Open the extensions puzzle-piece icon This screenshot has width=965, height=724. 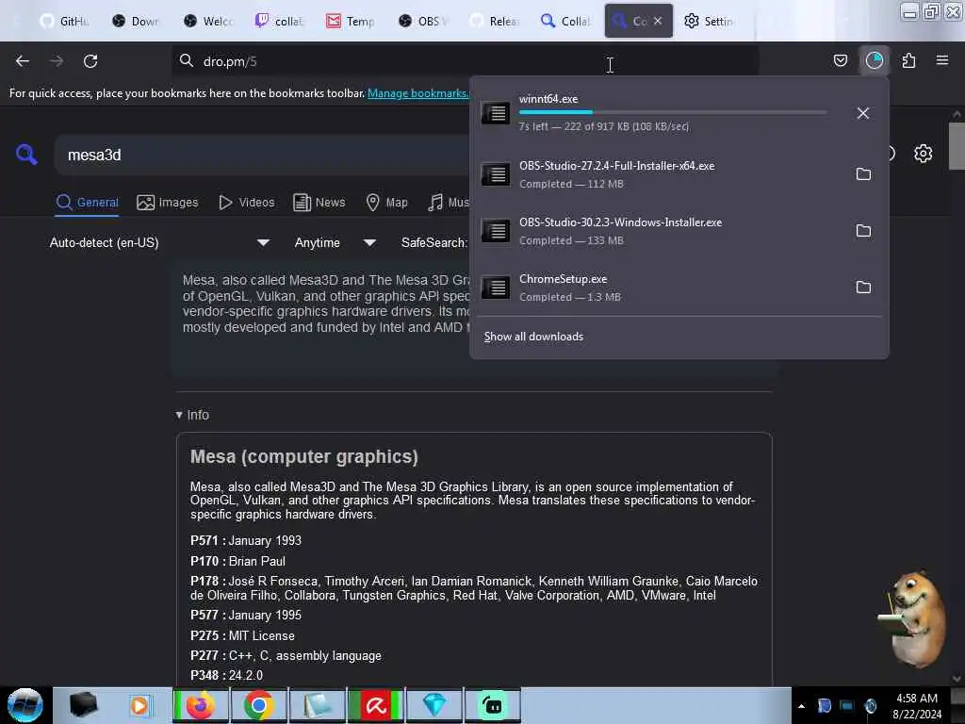[908, 60]
